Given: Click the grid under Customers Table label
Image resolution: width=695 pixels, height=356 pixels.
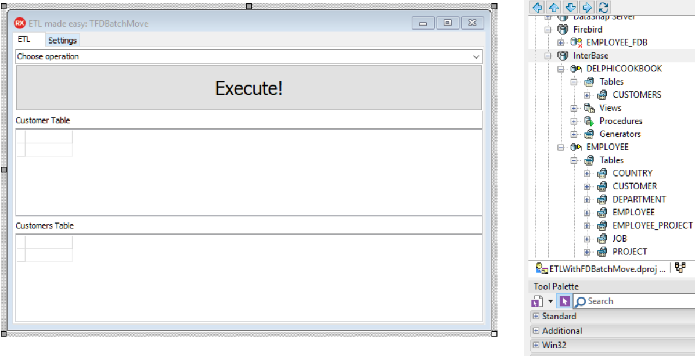Looking at the screenshot, I should [x=249, y=278].
